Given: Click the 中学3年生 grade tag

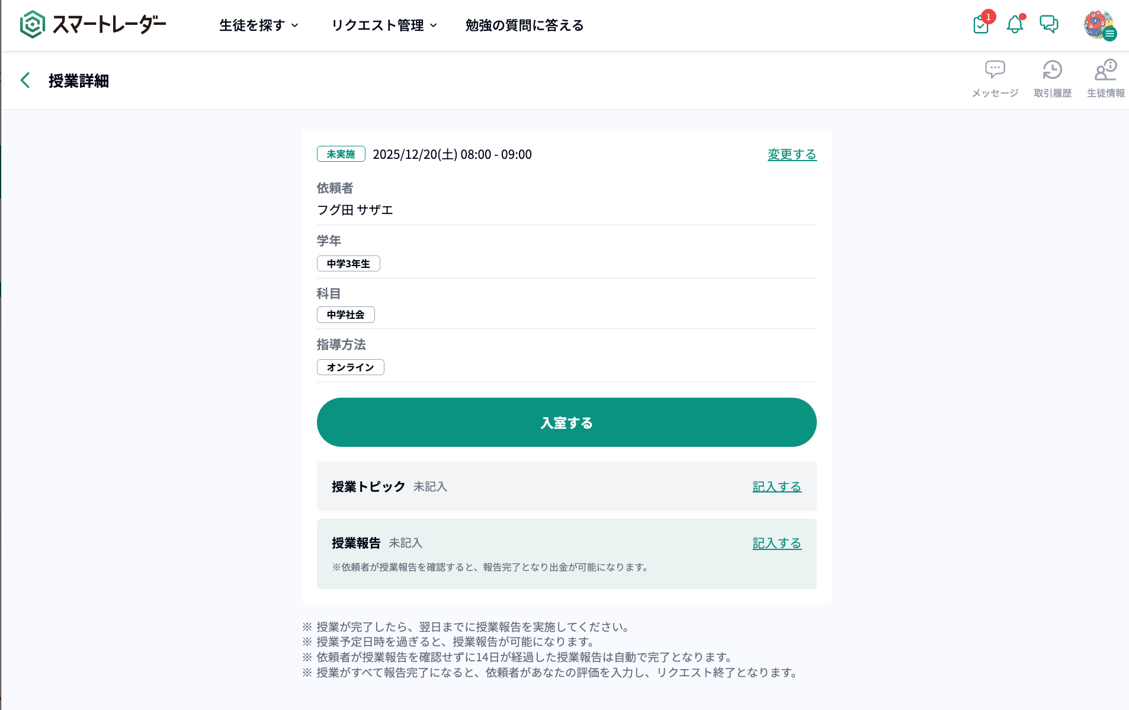Looking at the screenshot, I should (x=348, y=264).
